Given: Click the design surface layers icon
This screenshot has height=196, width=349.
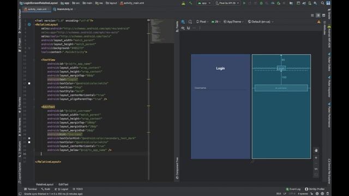Looking at the screenshot, I should 183,22.
